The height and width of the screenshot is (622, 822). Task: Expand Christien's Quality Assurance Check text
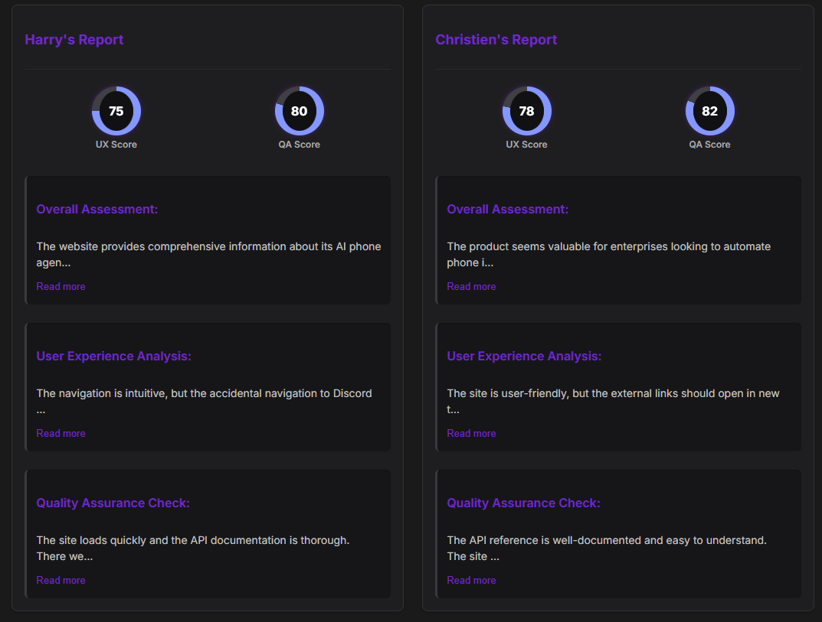coord(471,580)
